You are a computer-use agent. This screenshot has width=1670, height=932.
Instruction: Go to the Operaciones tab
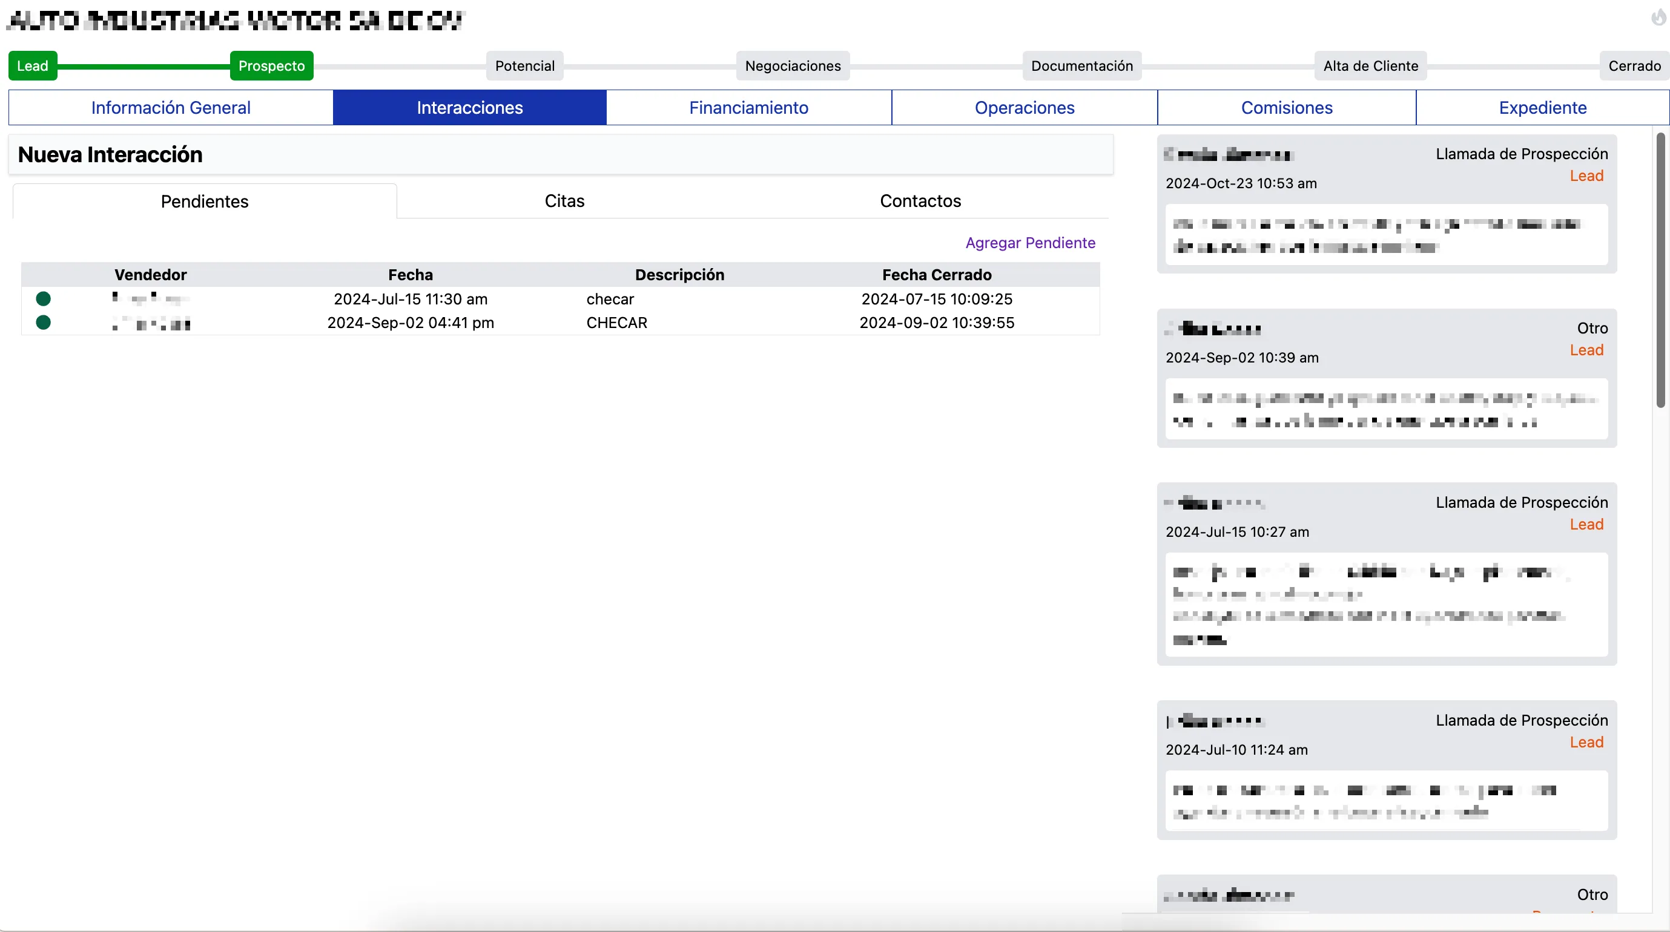(1025, 108)
